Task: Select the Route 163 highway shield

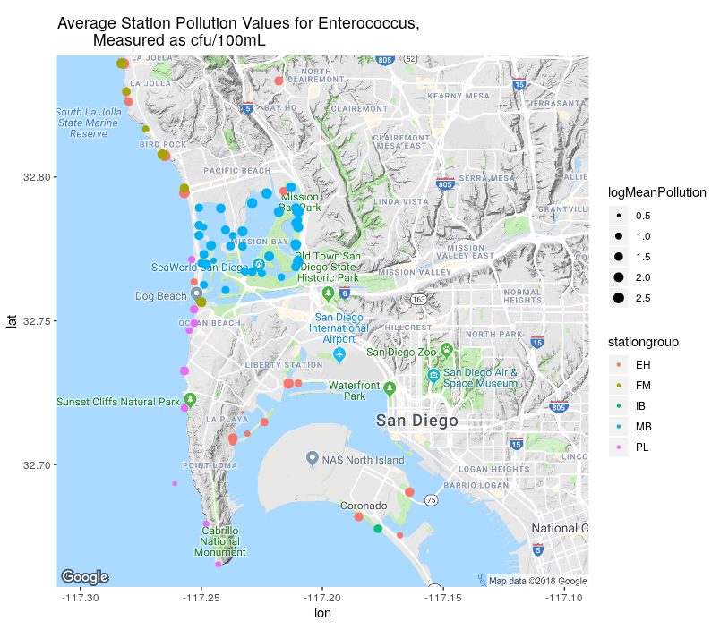Action: tap(419, 299)
